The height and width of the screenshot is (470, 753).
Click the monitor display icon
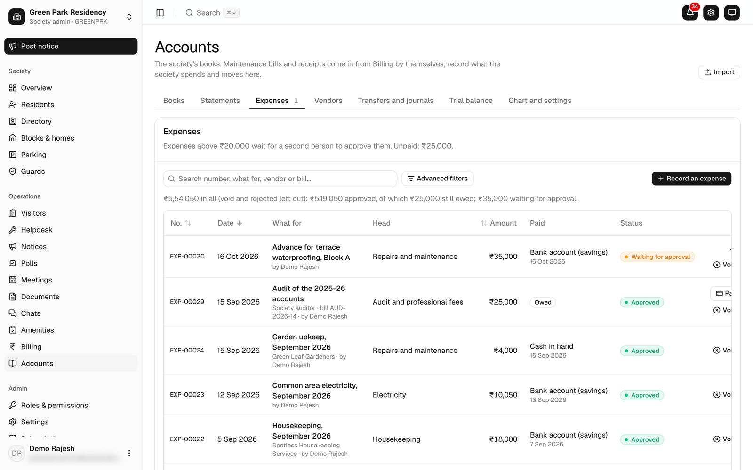pos(732,13)
